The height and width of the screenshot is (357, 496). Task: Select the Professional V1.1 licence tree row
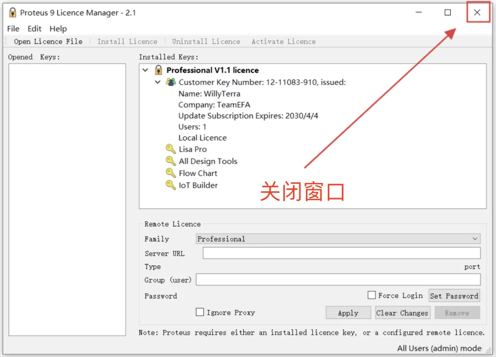[213, 70]
